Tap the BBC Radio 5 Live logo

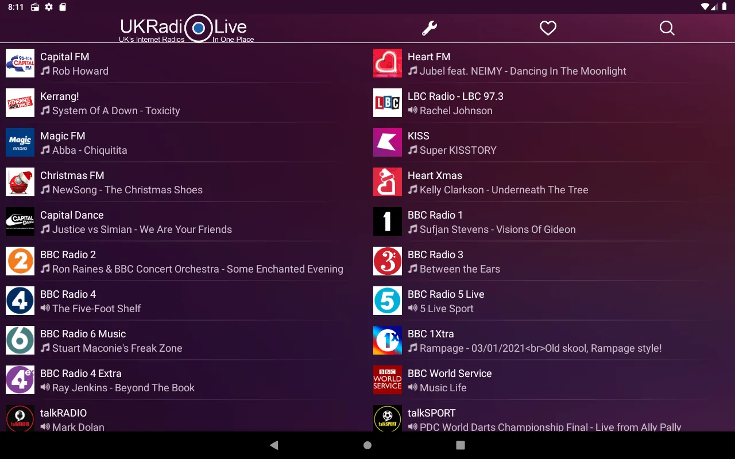(388, 301)
